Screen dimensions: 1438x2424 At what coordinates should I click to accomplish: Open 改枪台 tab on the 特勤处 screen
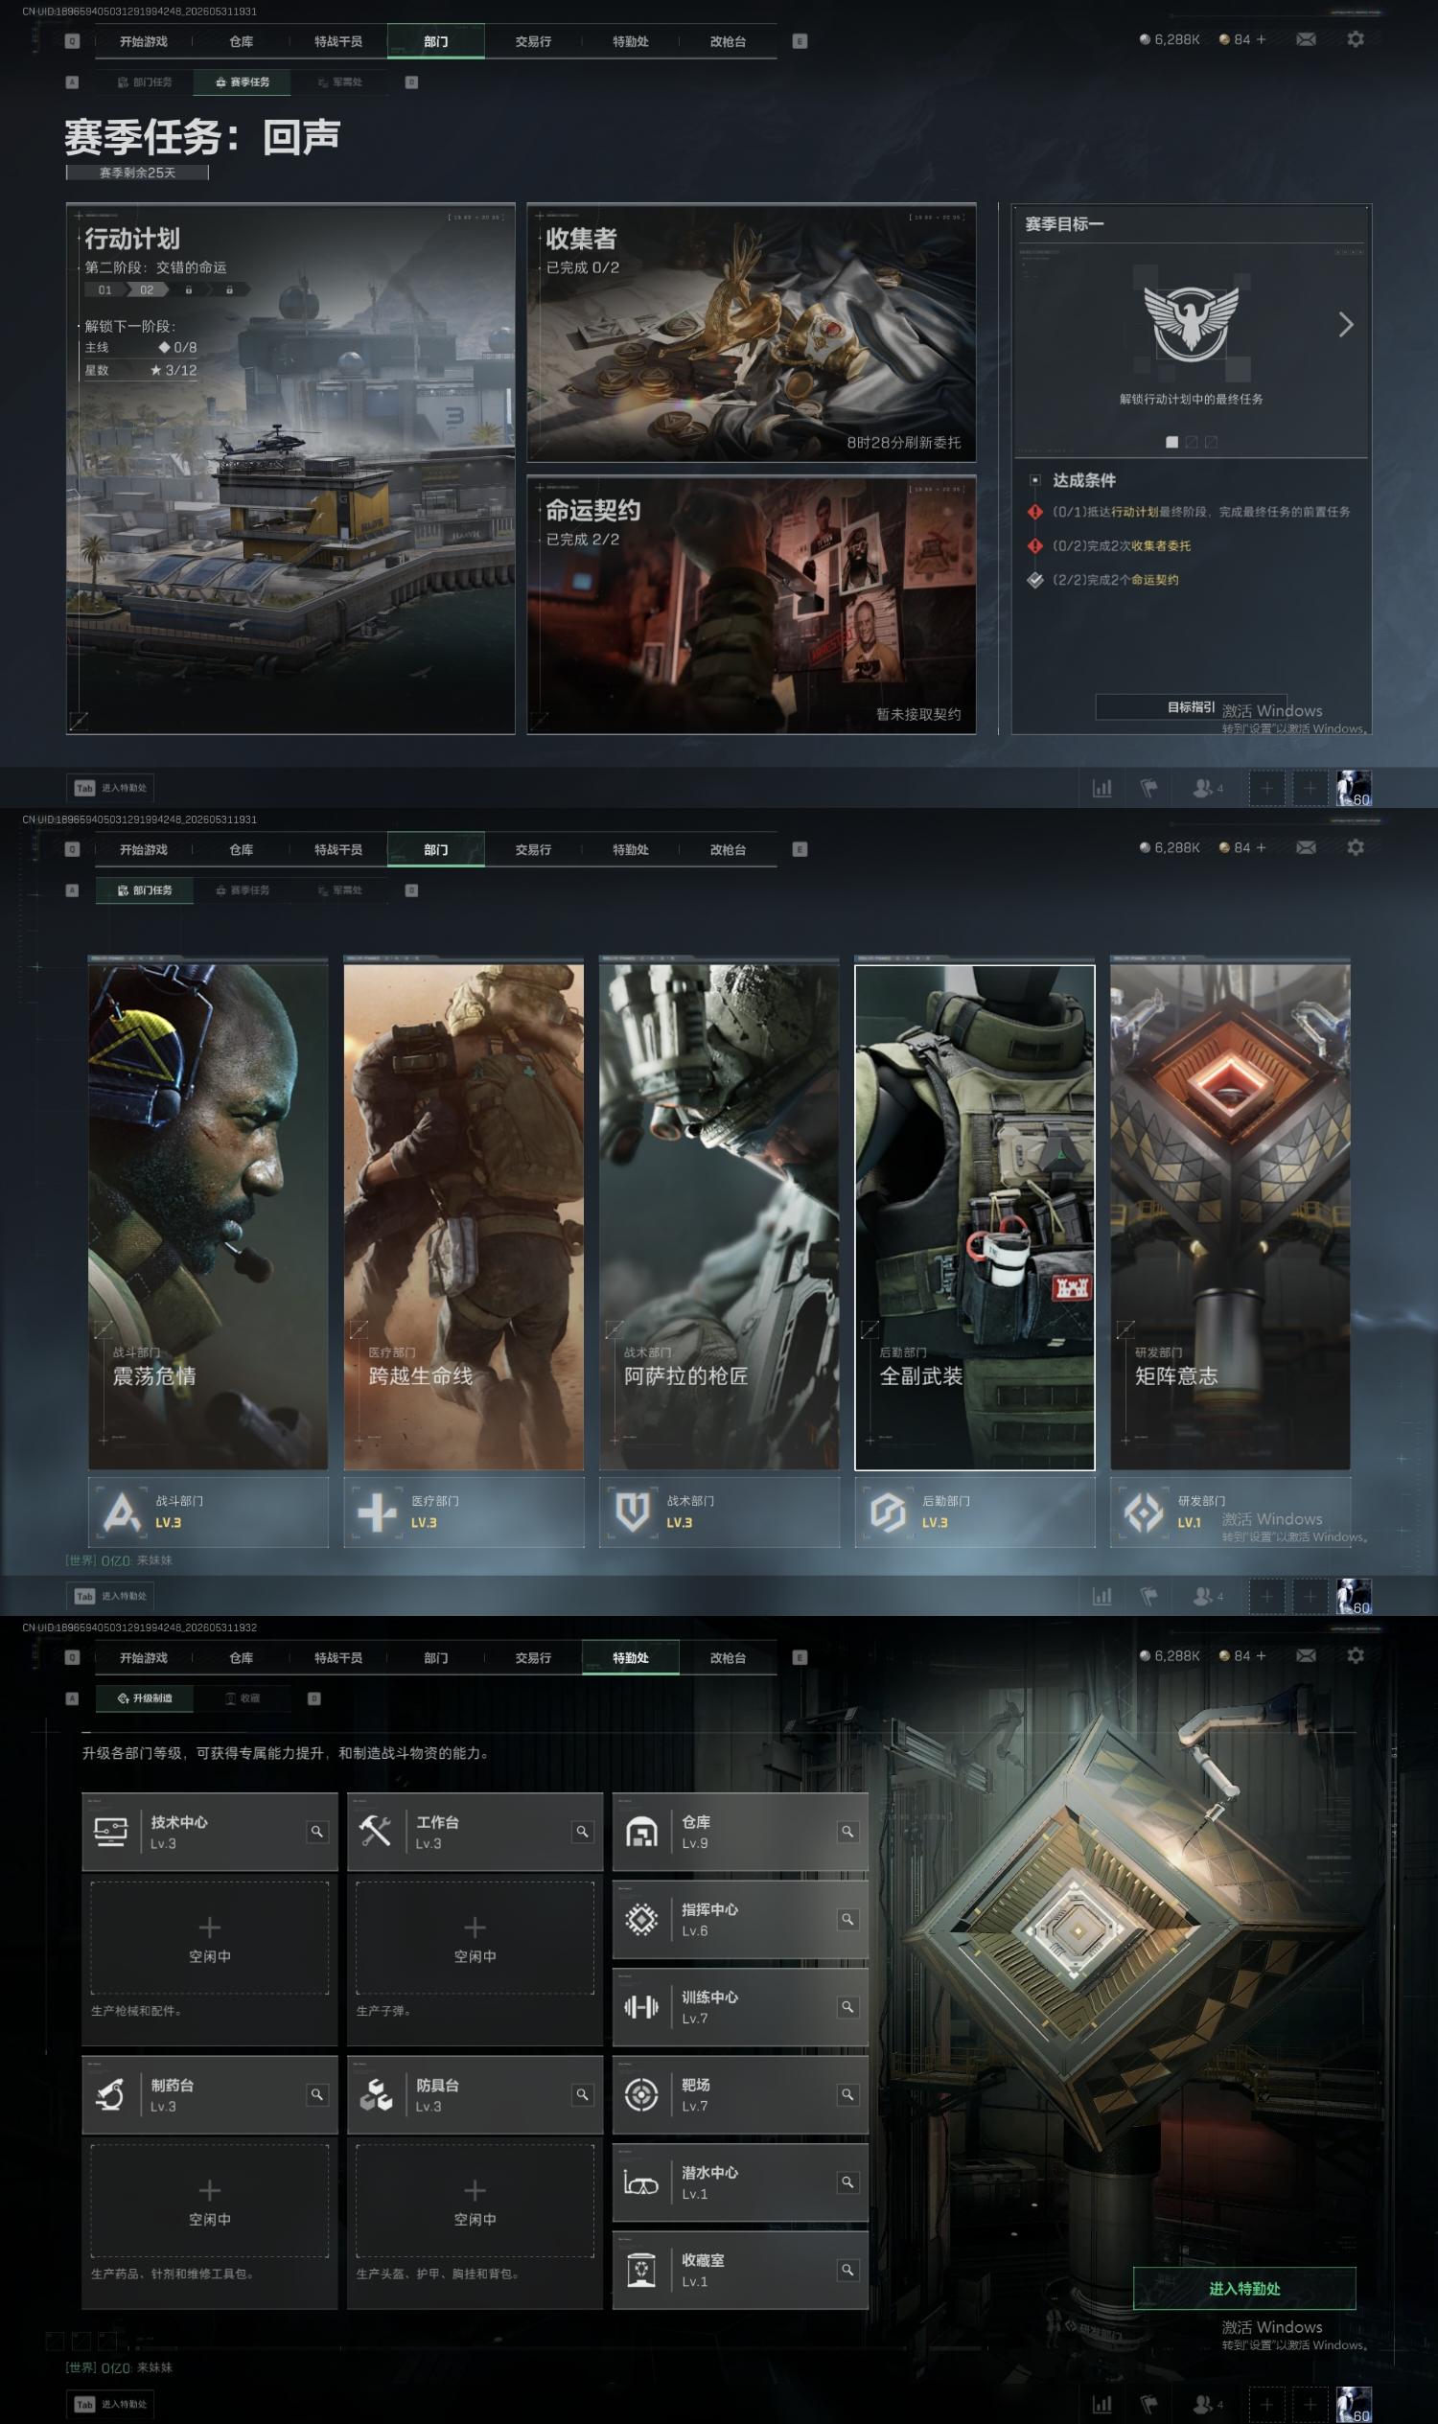[728, 1657]
